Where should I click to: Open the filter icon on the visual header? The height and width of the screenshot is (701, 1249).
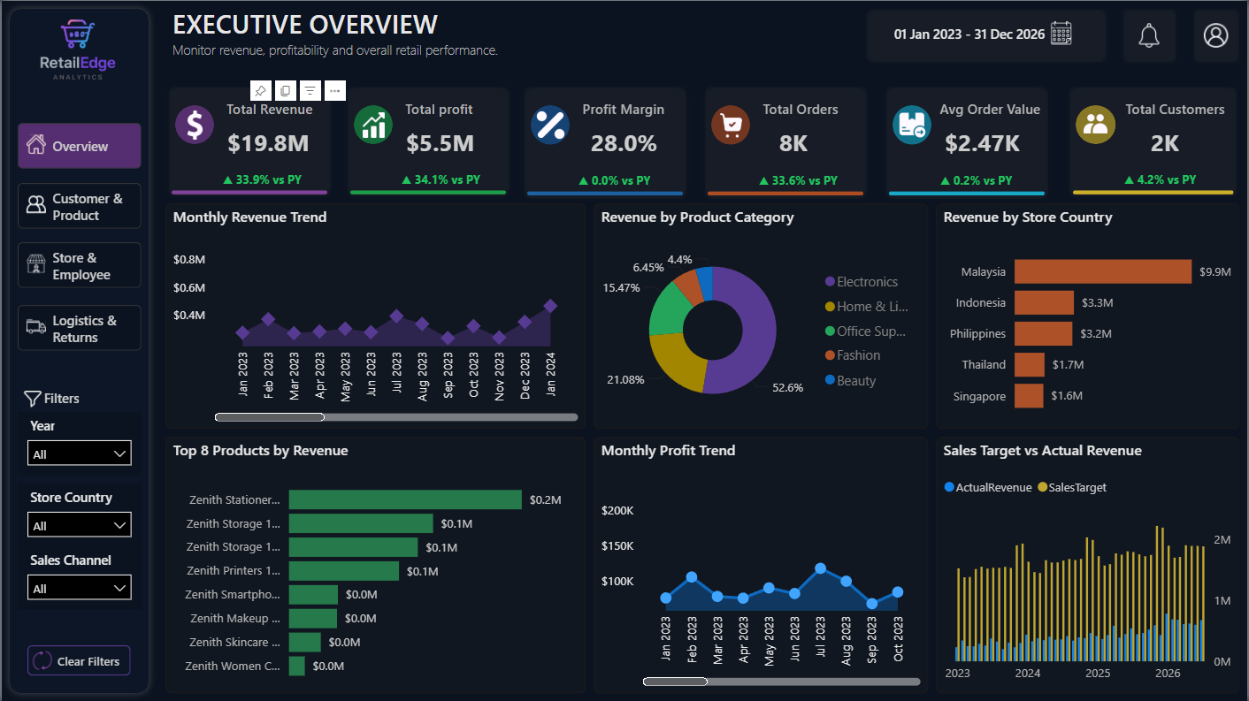[x=310, y=91]
